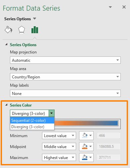Collapse the Series Color section
130x168 pixels.
6,105
